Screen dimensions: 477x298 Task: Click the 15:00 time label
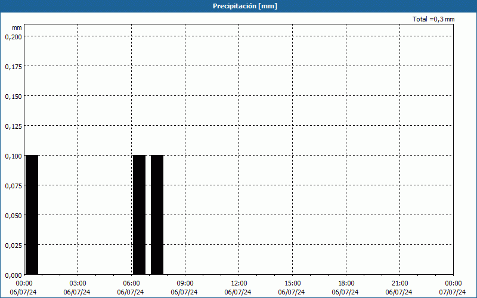click(292, 284)
